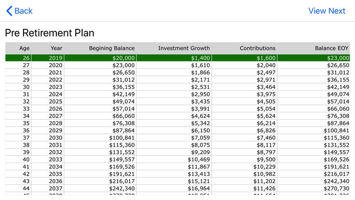Viewport: 355px width, 200px height.
Task: Click investment growth $3,991 cell
Action: coord(174,108)
